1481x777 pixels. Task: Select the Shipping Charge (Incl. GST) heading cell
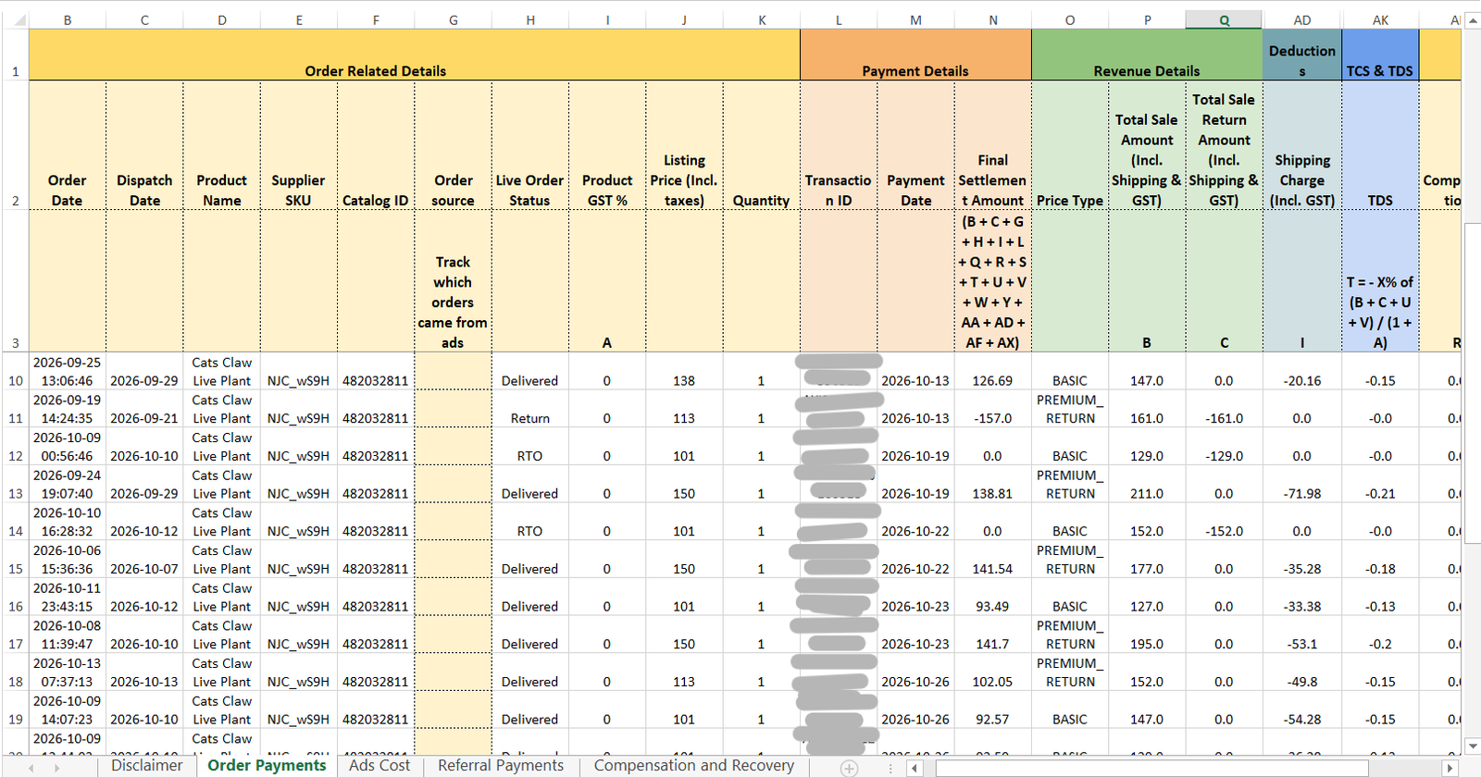click(1302, 146)
